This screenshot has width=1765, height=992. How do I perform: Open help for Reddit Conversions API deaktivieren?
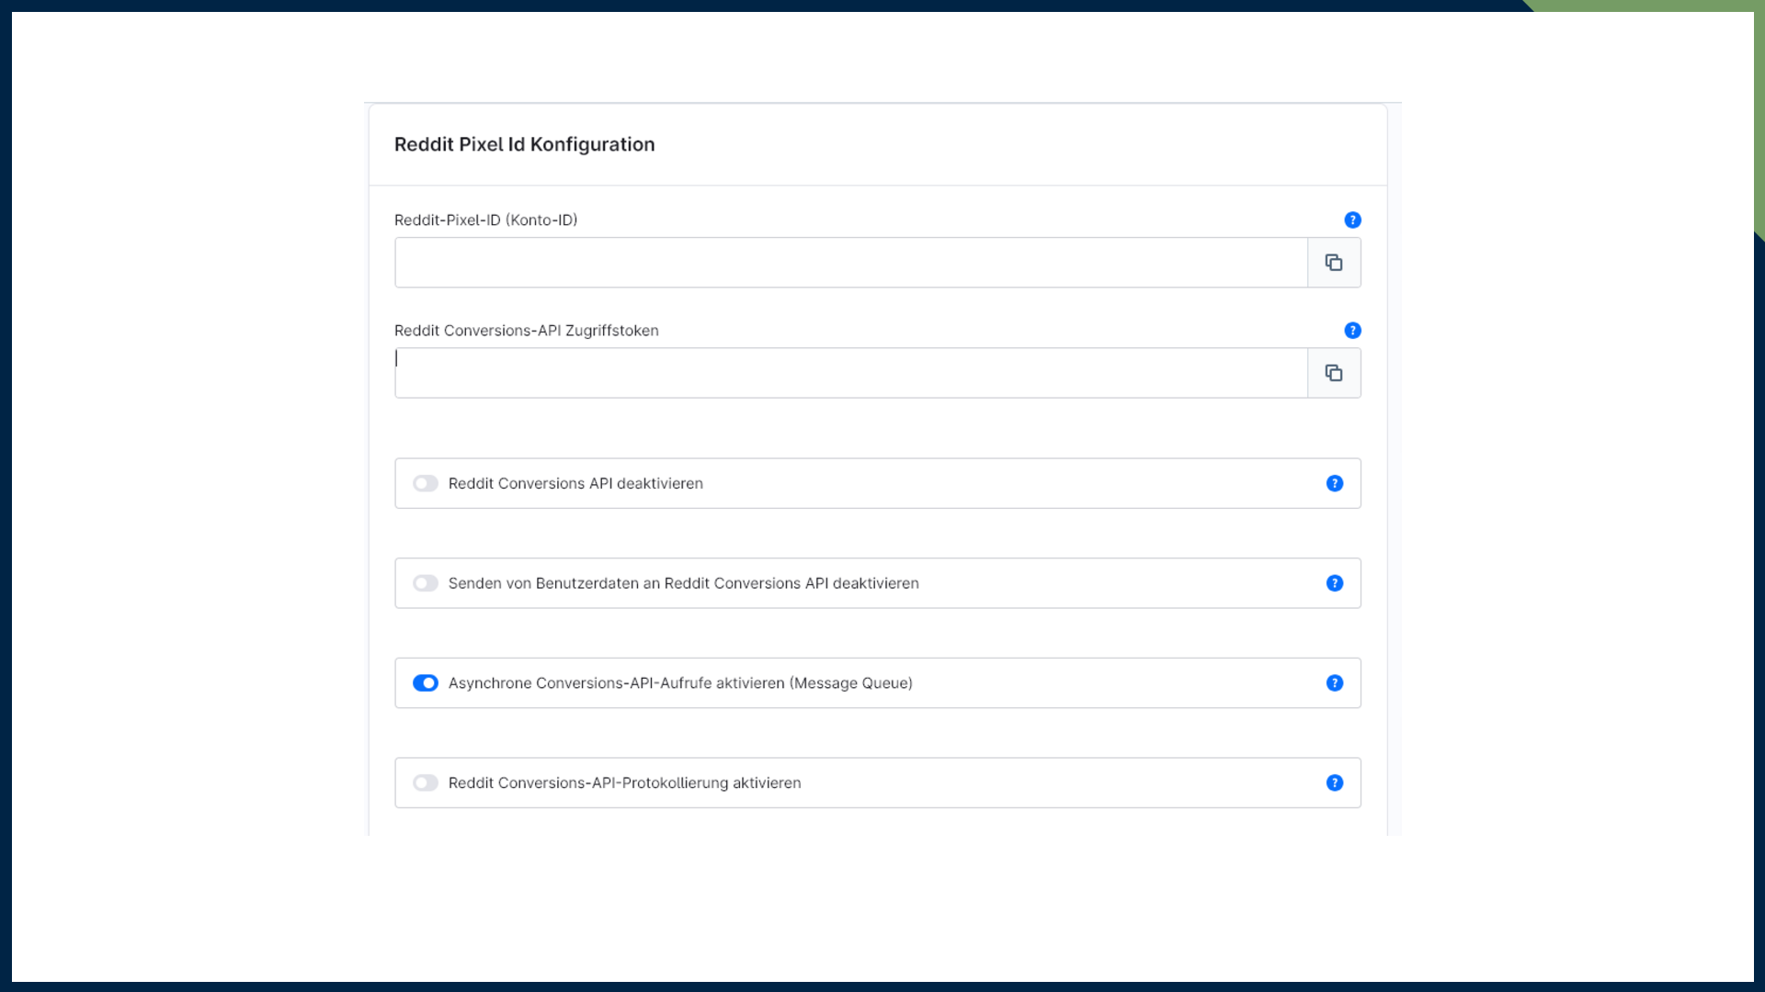coord(1335,484)
